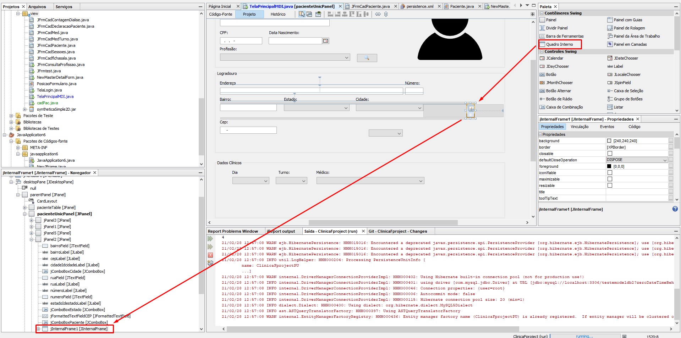Expand the jInternalFrame1 node in Navegador
The image size is (681, 338).
(x=38, y=329)
